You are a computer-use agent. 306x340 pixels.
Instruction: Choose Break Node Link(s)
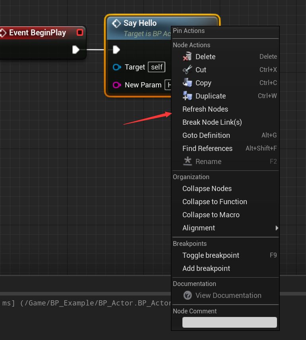(212, 122)
